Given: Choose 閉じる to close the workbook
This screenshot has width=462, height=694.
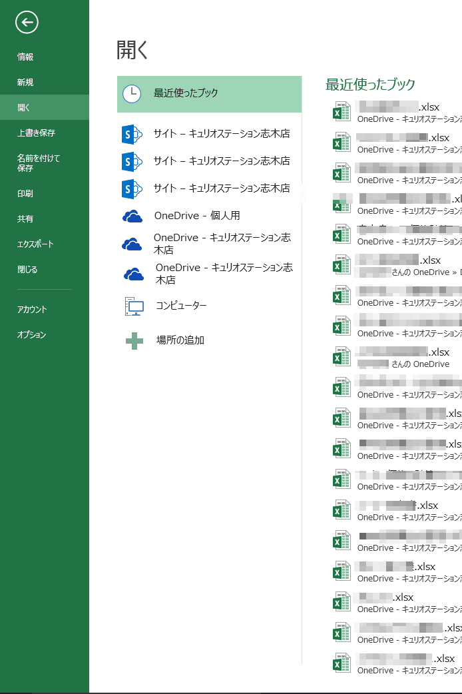Looking at the screenshot, I should (44, 269).
